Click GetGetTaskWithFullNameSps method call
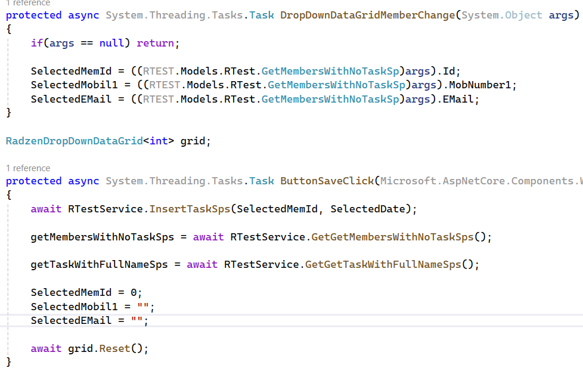Viewport: 583px width, 377px height. coord(383,265)
